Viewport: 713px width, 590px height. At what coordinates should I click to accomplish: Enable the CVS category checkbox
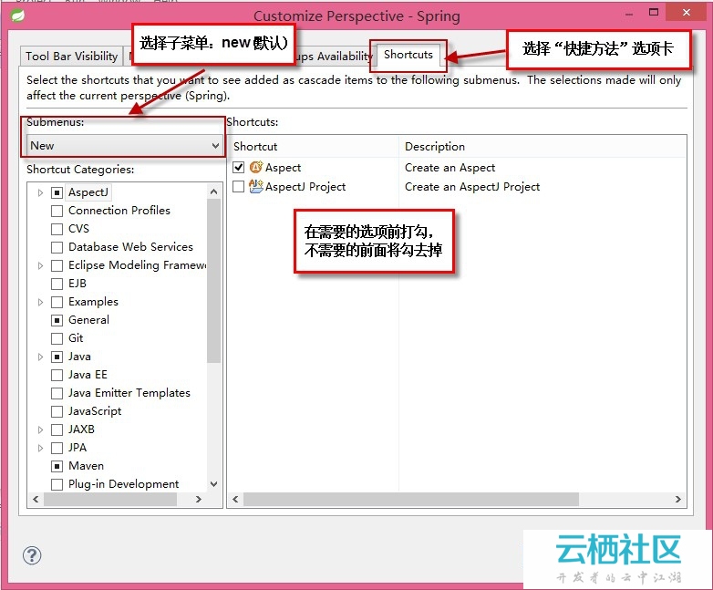(x=57, y=229)
